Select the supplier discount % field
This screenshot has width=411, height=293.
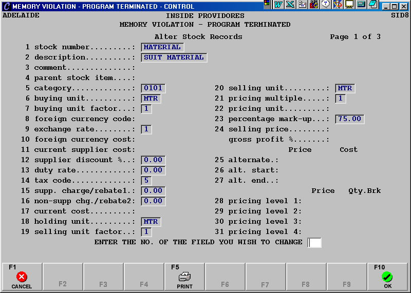(x=153, y=160)
